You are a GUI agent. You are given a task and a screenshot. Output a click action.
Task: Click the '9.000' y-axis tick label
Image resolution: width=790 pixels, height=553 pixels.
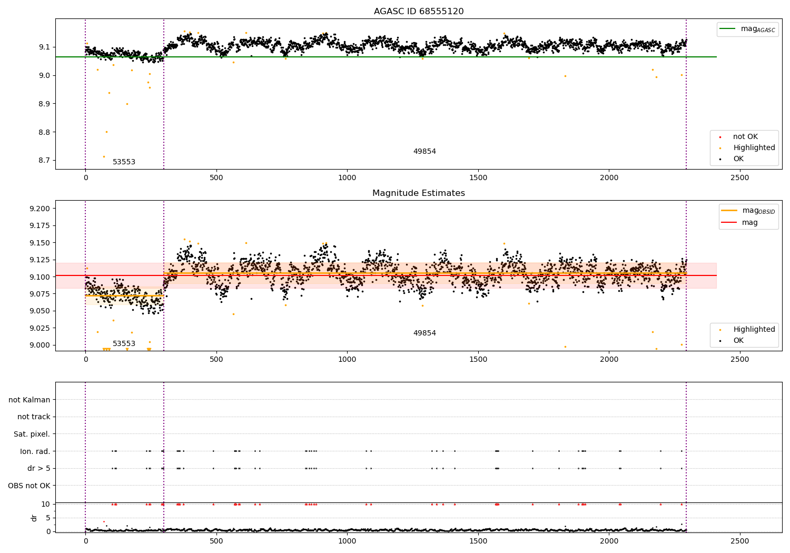(40, 345)
